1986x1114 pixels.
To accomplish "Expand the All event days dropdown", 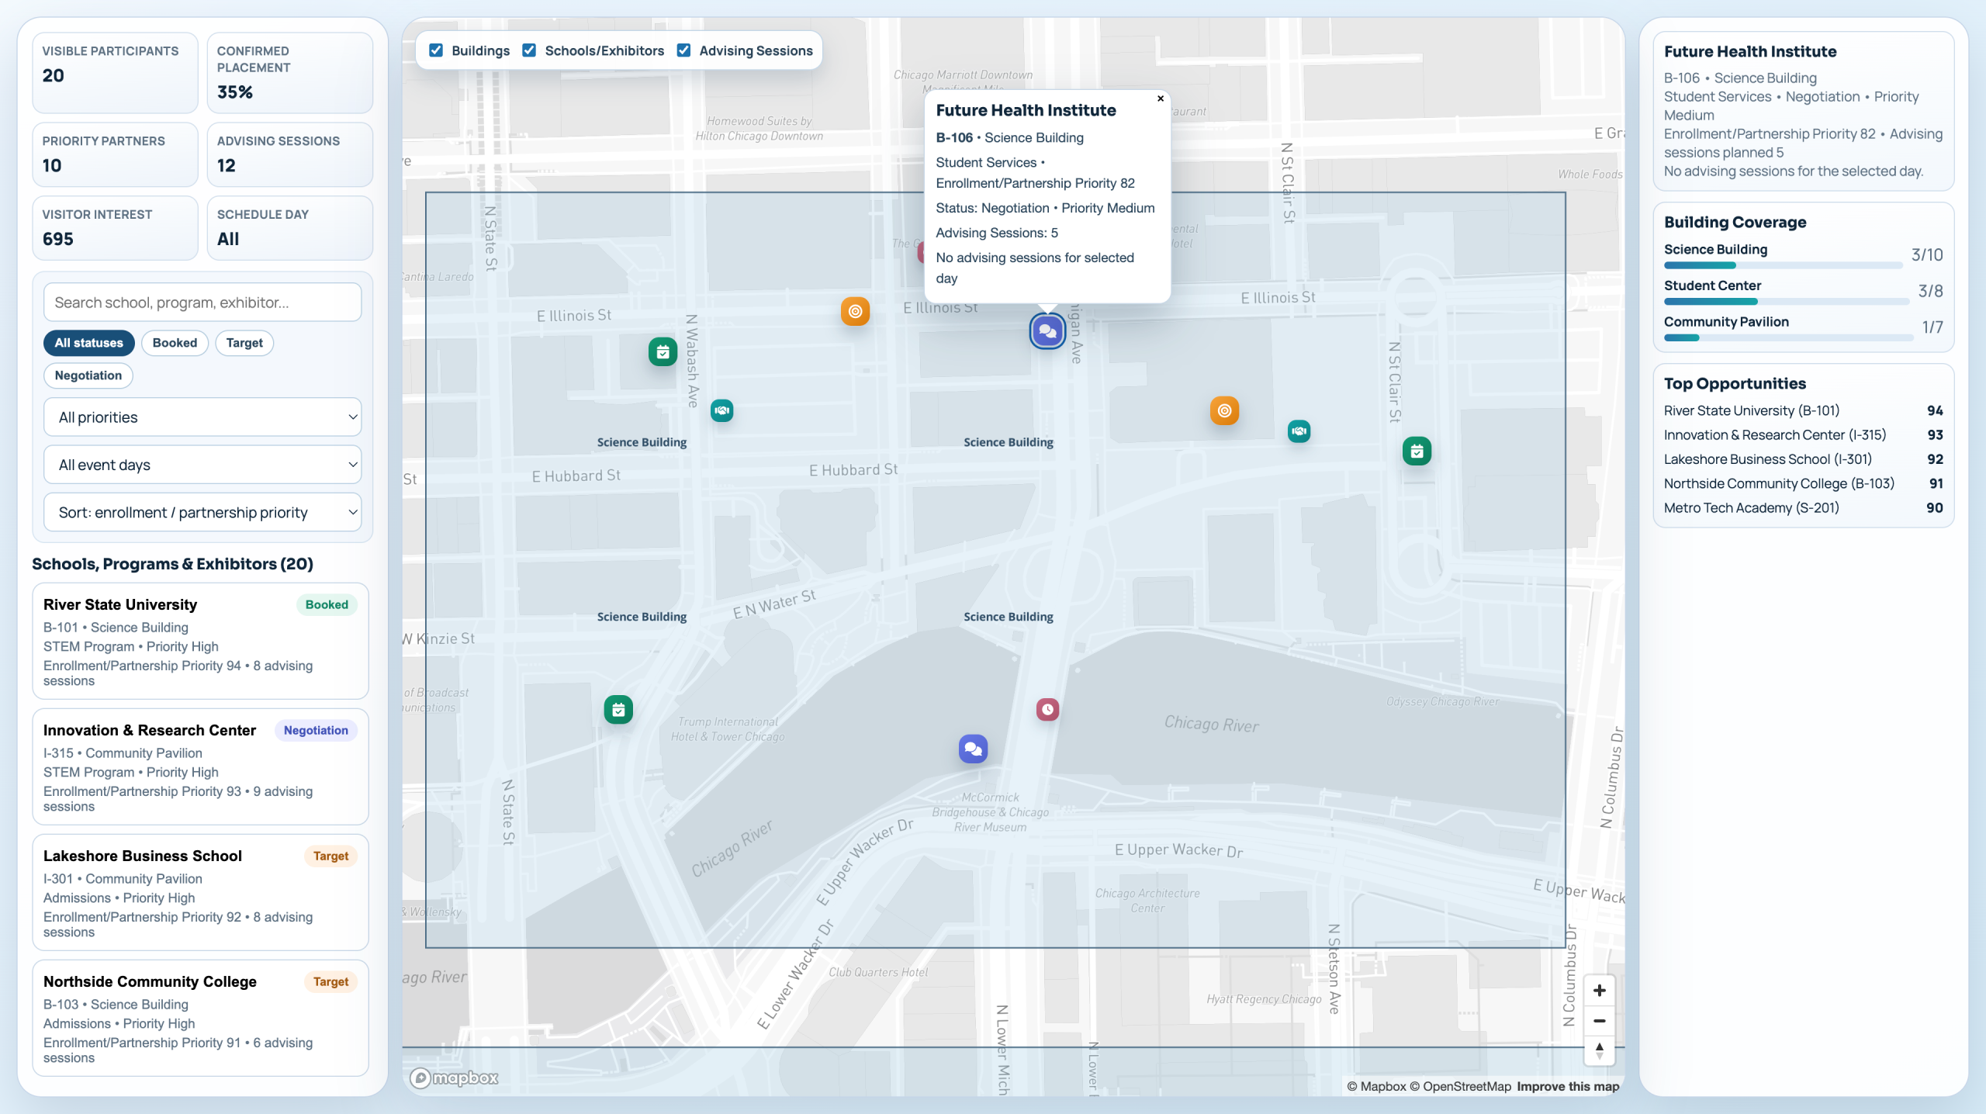I will [x=202, y=464].
